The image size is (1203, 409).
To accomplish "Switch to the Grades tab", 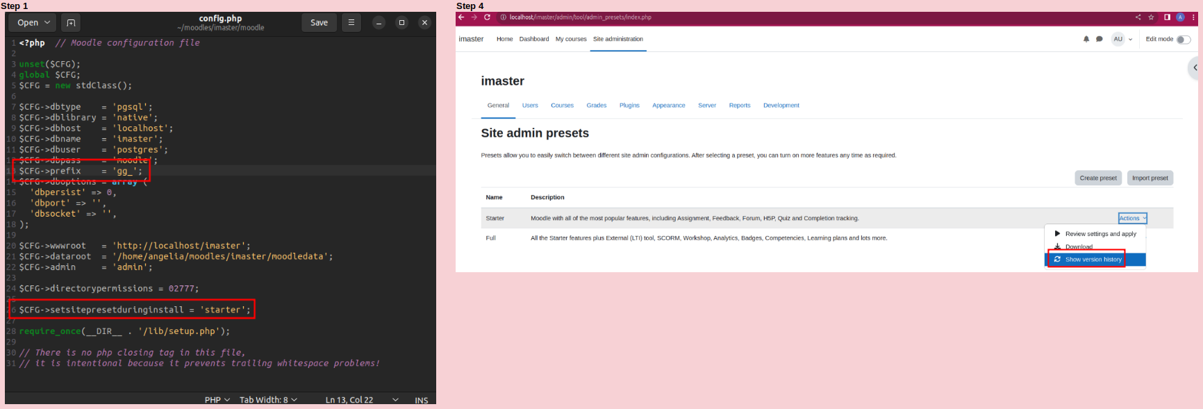I will click(596, 106).
